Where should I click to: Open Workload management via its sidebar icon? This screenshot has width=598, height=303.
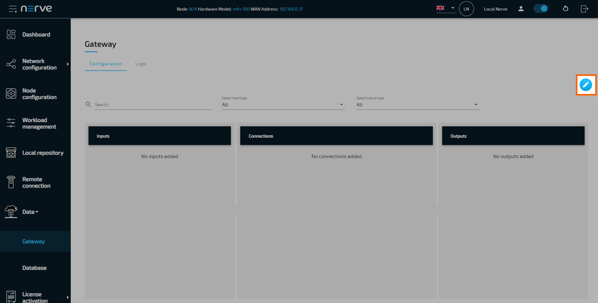[11, 123]
